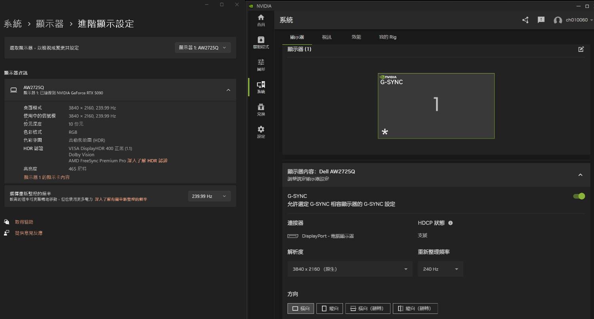Click the AMD FreeSync Premium Pro text
The image size is (594, 319).
click(97, 161)
